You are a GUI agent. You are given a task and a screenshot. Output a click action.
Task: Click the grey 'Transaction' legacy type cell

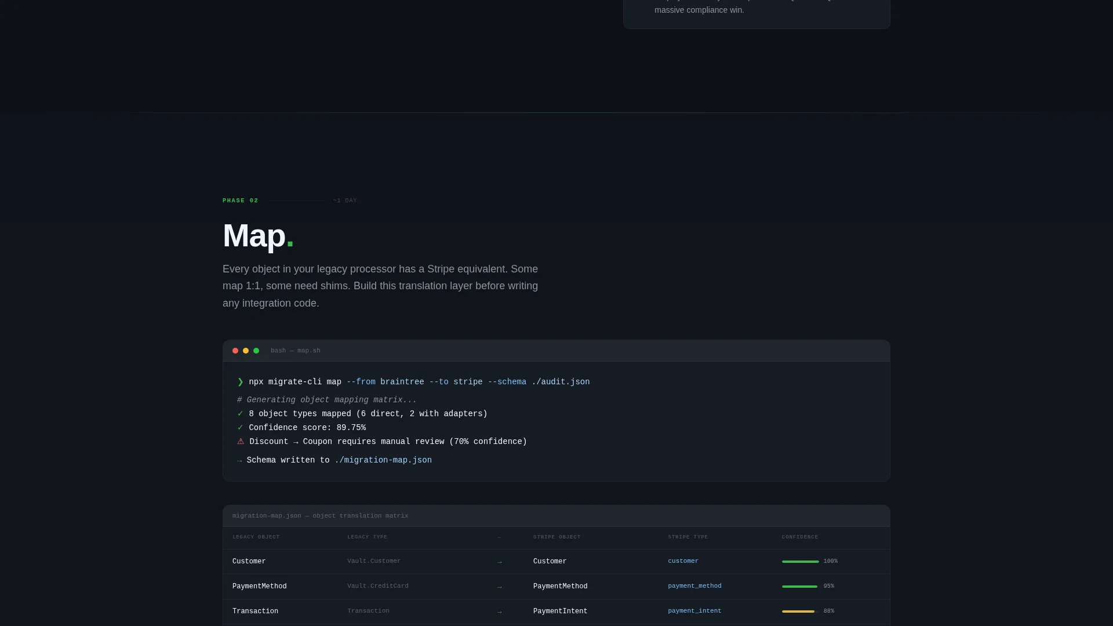(368, 611)
